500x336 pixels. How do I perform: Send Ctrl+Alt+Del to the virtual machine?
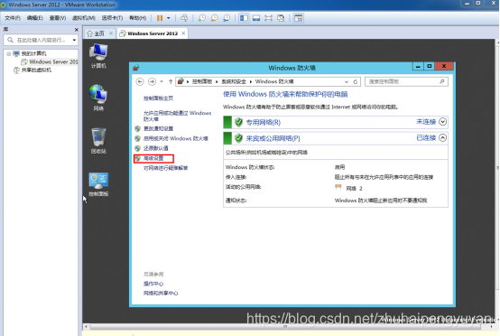184,18
